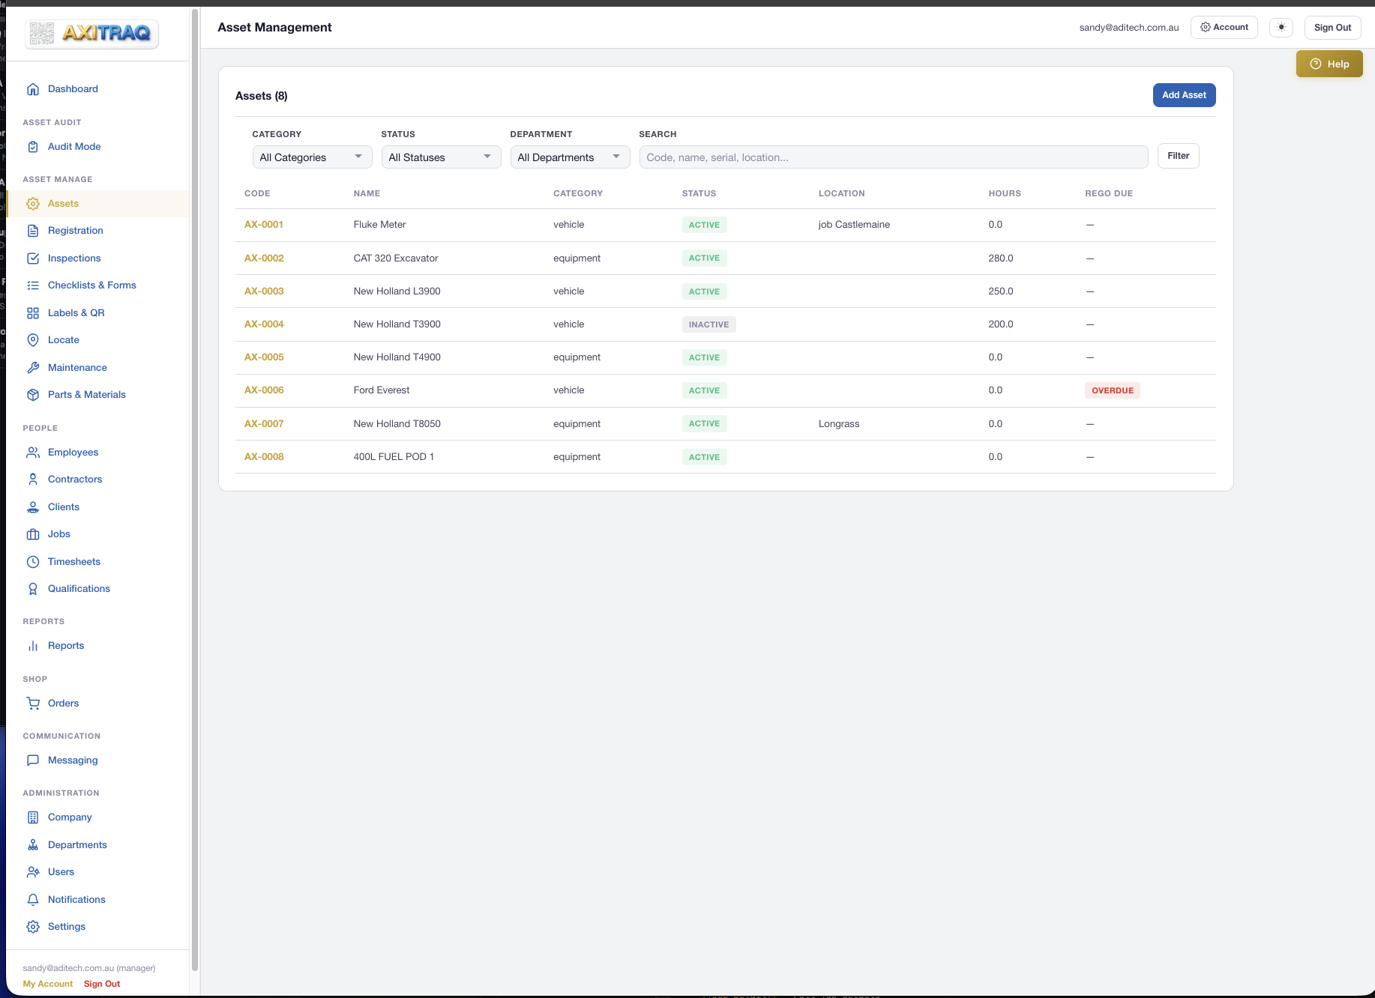Click the Labels & QR grid icon
Image resolution: width=1375 pixels, height=998 pixels.
[33, 313]
